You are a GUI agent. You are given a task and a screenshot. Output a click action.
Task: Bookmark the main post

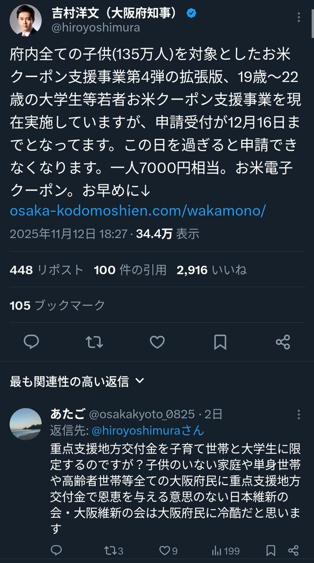pyautogui.click(x=220, y=342)
